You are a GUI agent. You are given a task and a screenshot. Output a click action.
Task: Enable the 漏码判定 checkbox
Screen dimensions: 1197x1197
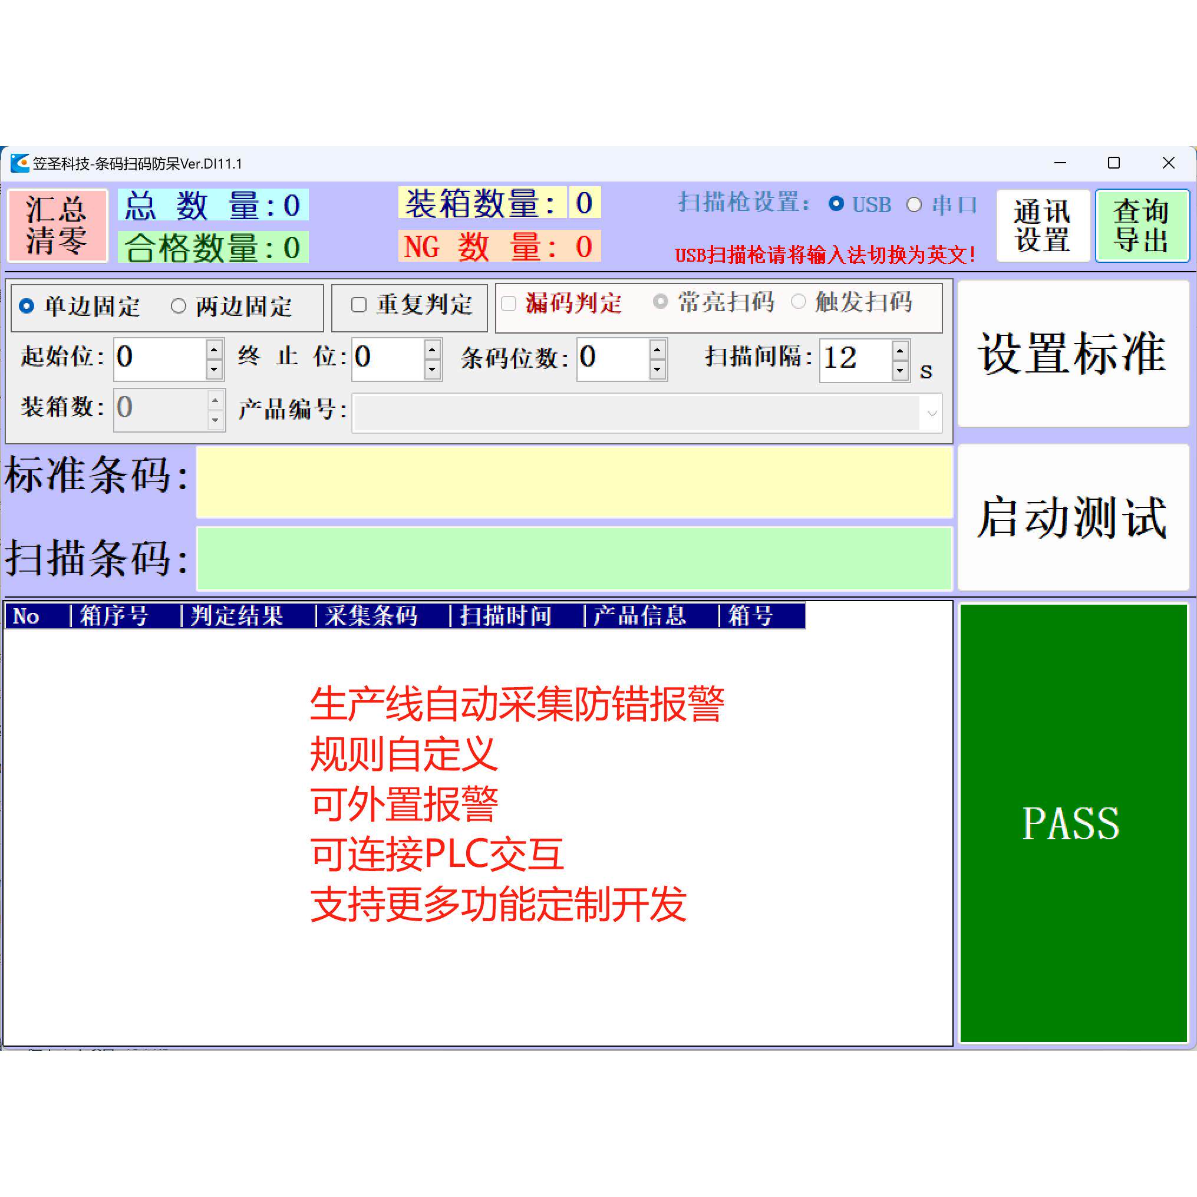coord(509,304)
